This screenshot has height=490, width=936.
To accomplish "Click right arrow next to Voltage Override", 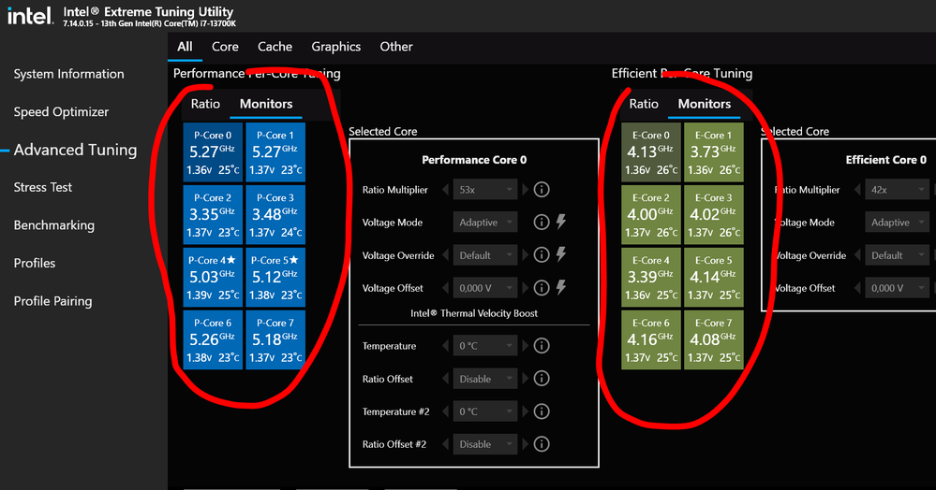I will 526,255.
